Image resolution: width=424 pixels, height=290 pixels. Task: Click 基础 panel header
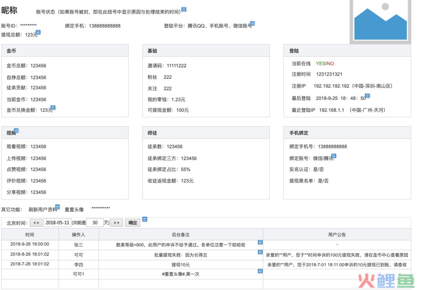pos(206,50)
